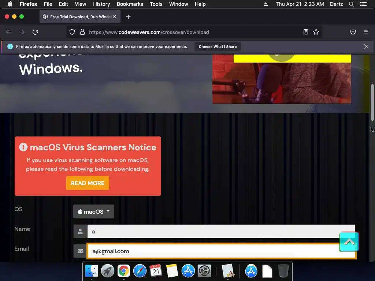The height and width of the screenshot is (281, 375).
Task: Open the Firefox hamburger menu
Action: 366,32
